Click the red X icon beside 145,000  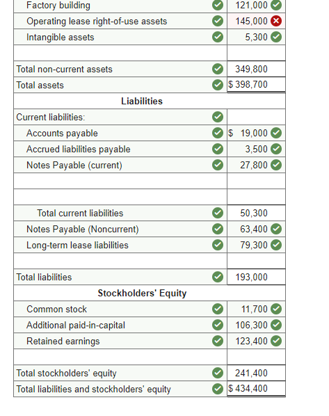(276, 21)
